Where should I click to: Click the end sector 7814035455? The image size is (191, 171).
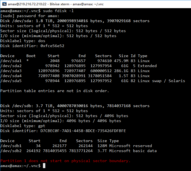[x=55, y=151]
